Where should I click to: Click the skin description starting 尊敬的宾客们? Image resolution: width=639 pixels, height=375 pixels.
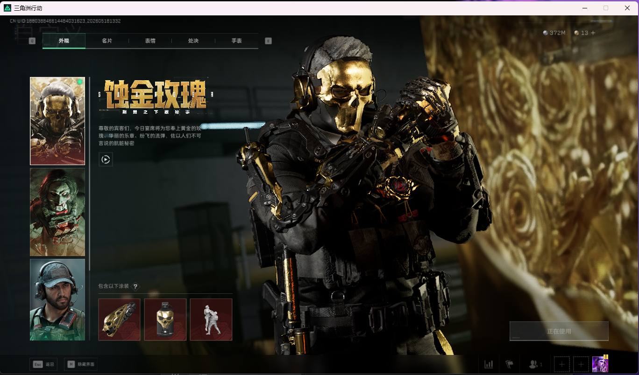(x=150, y=136)
